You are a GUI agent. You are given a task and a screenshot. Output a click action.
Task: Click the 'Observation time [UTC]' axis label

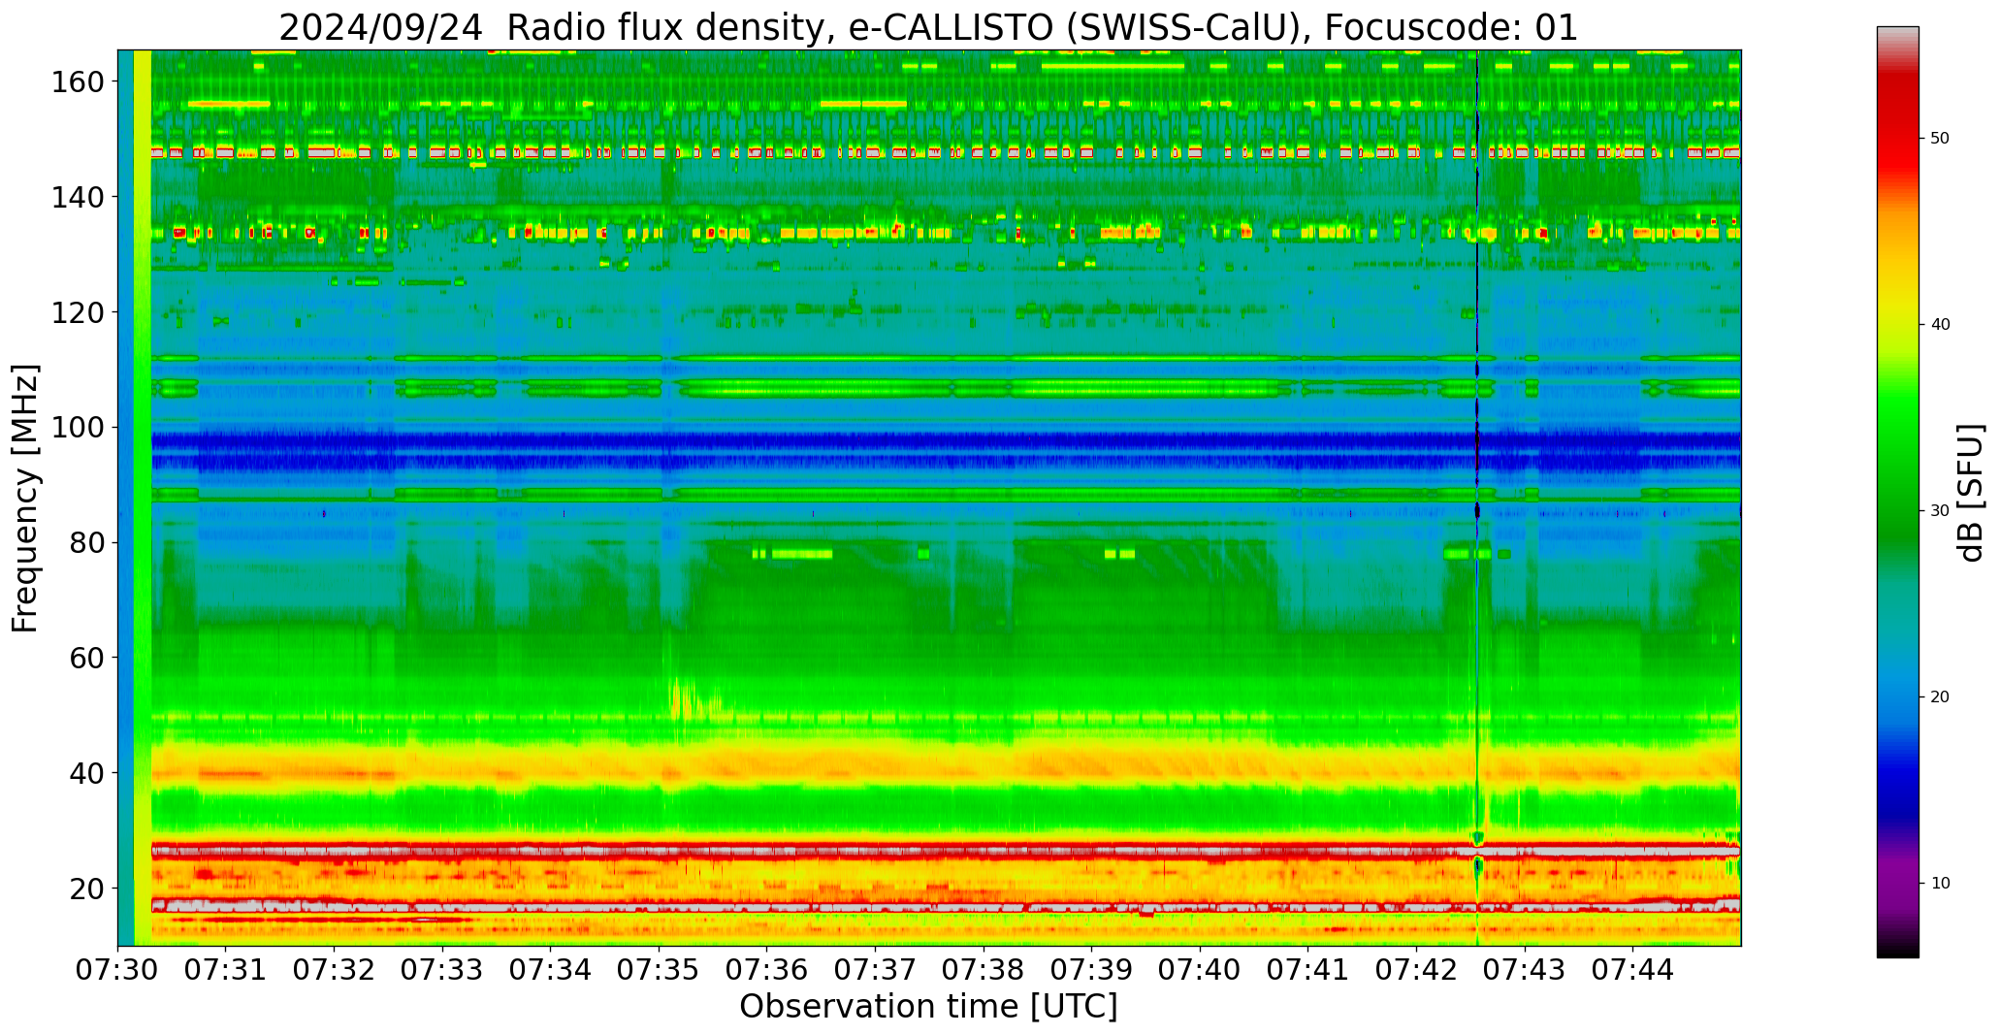tap(928, 1006)
